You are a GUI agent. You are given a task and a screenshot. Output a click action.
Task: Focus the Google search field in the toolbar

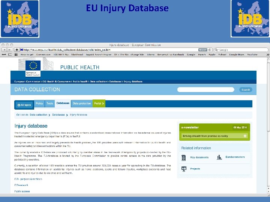pyautogui.click(x=241, y=50)
